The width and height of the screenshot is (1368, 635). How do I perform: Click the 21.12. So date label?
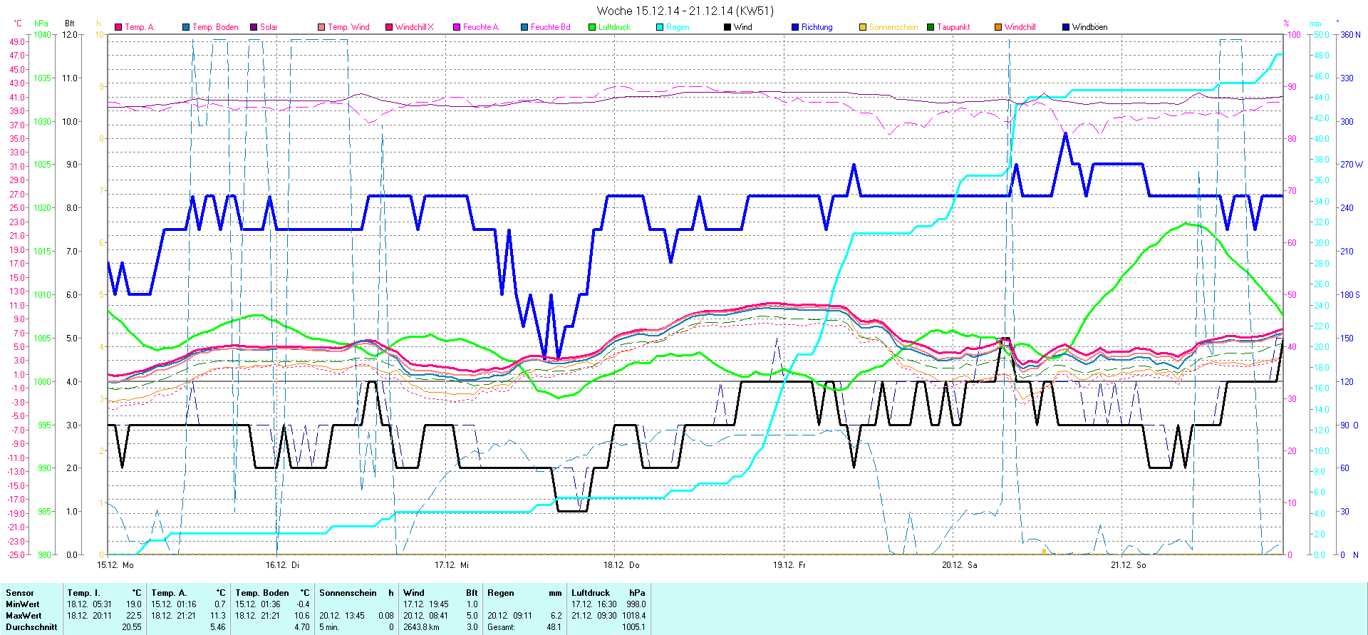tap(1129, 564)
